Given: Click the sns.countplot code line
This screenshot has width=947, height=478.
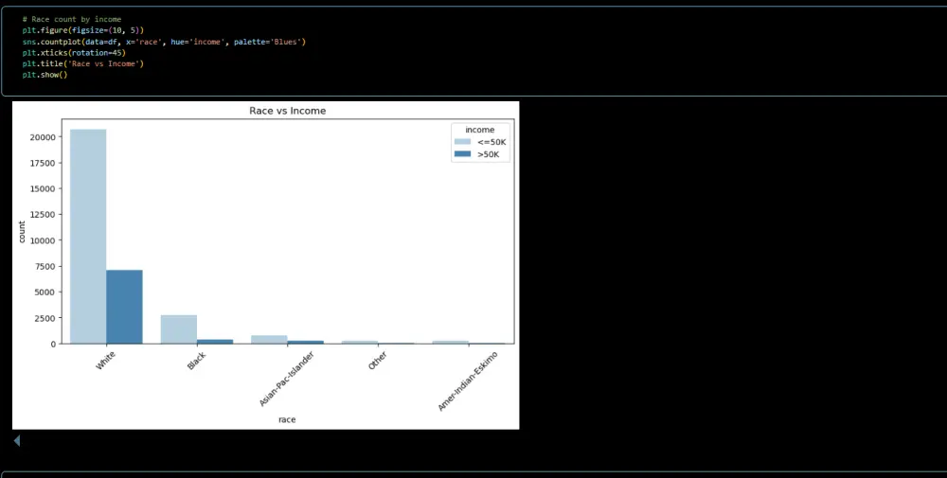Looking at the screenshot, I should (x=164, y=42).
